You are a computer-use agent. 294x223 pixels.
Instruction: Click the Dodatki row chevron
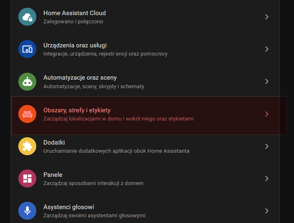[x=267, y=146]
